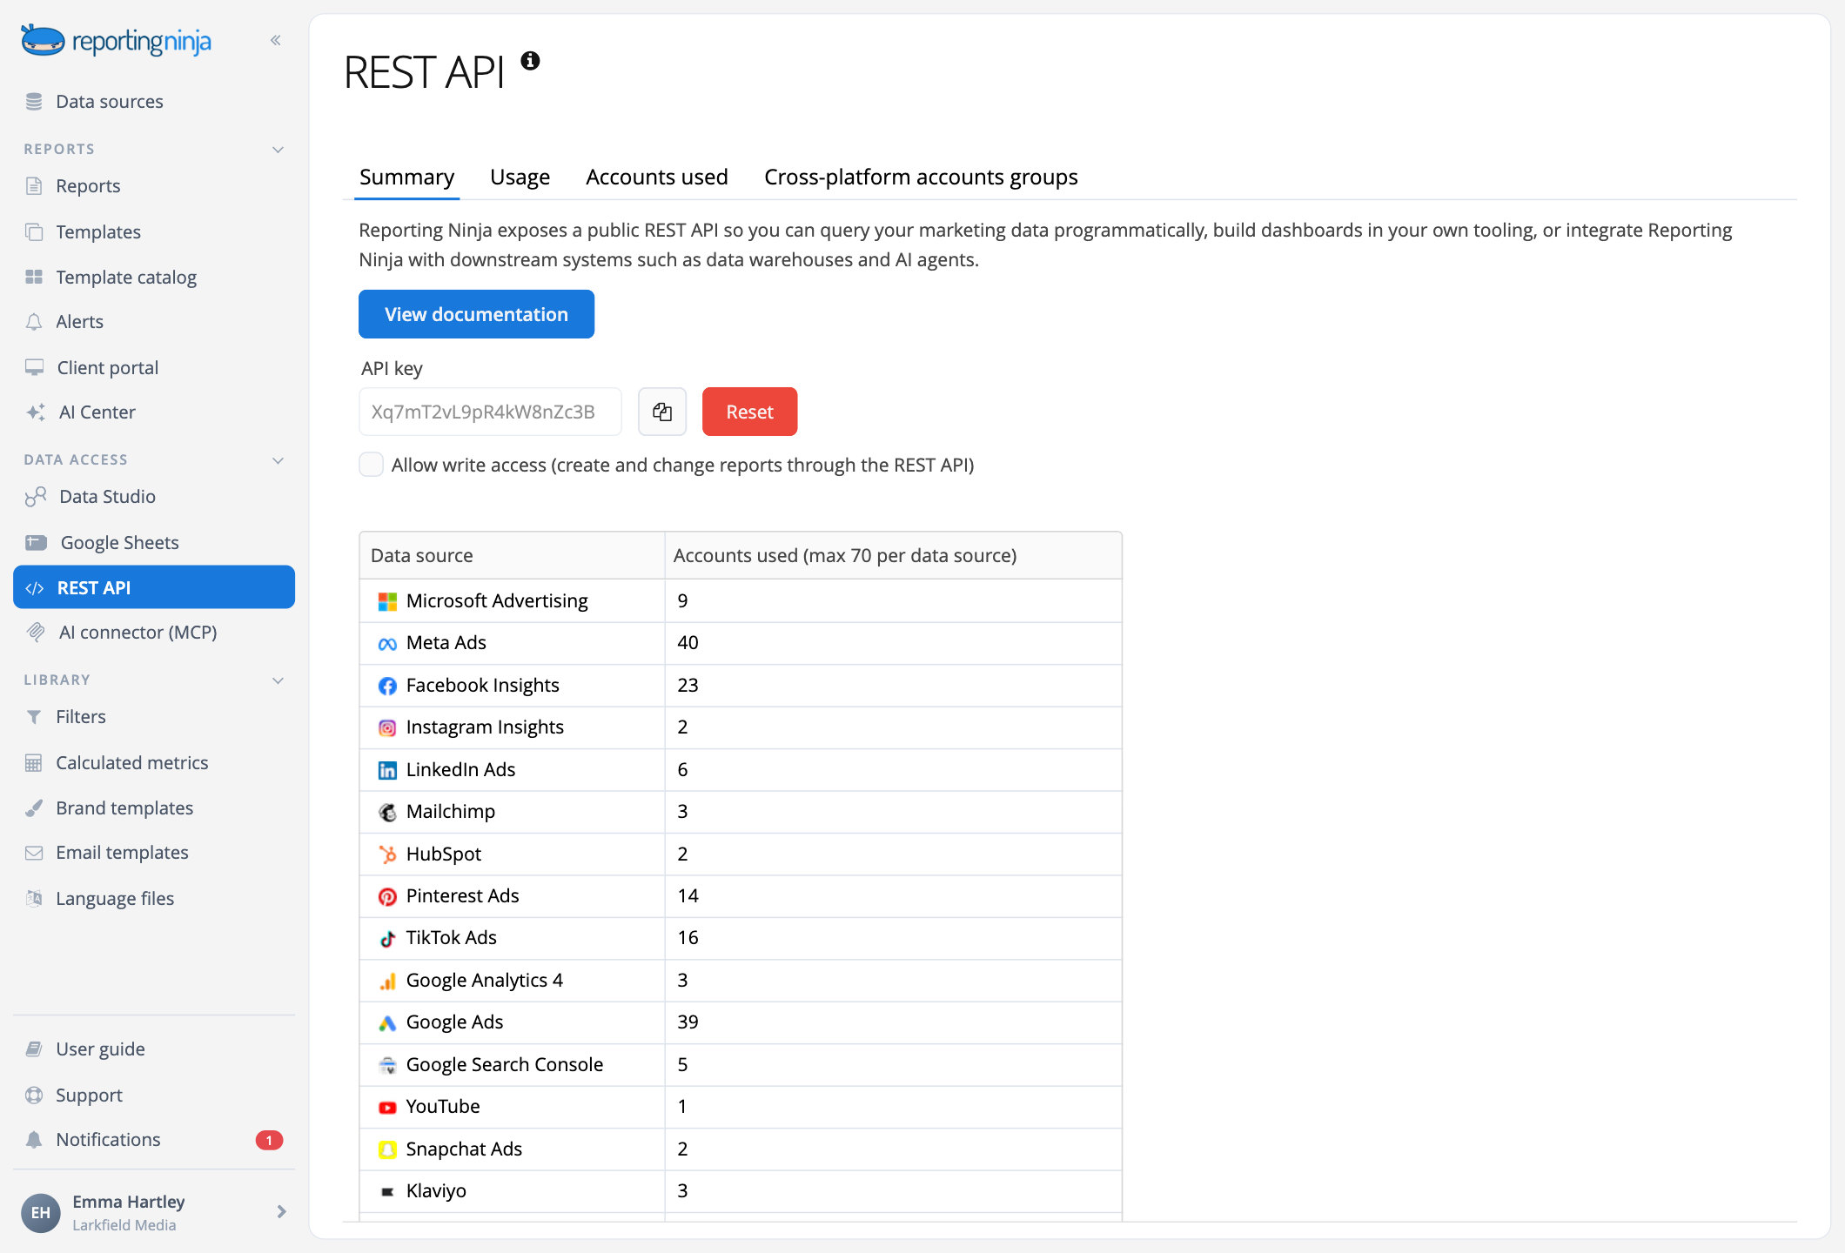
Task: Click the TikTok Ads row
Action: click(741, 938)
